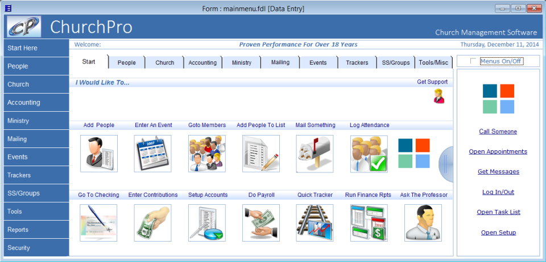Open the Open Task List link
This screenshot has width=546, height=262.
498,212
